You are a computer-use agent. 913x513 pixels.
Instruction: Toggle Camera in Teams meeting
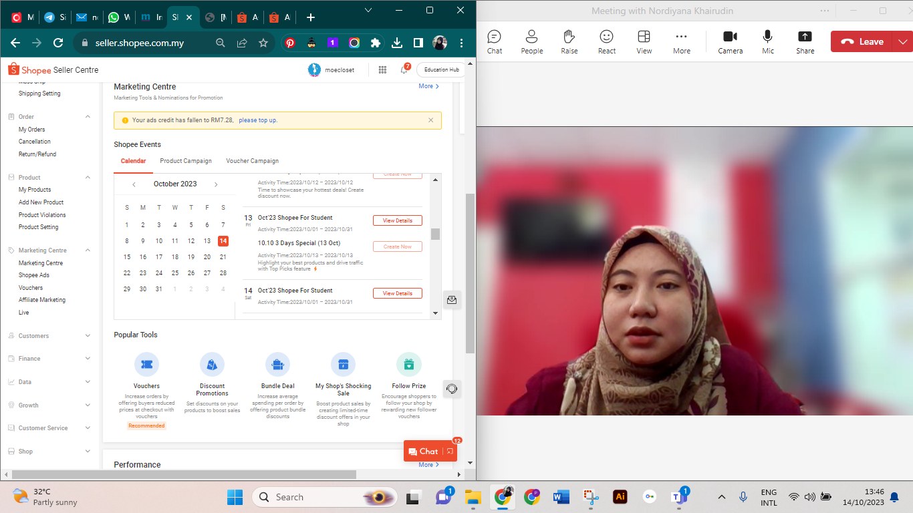click(x=731, y=41)
